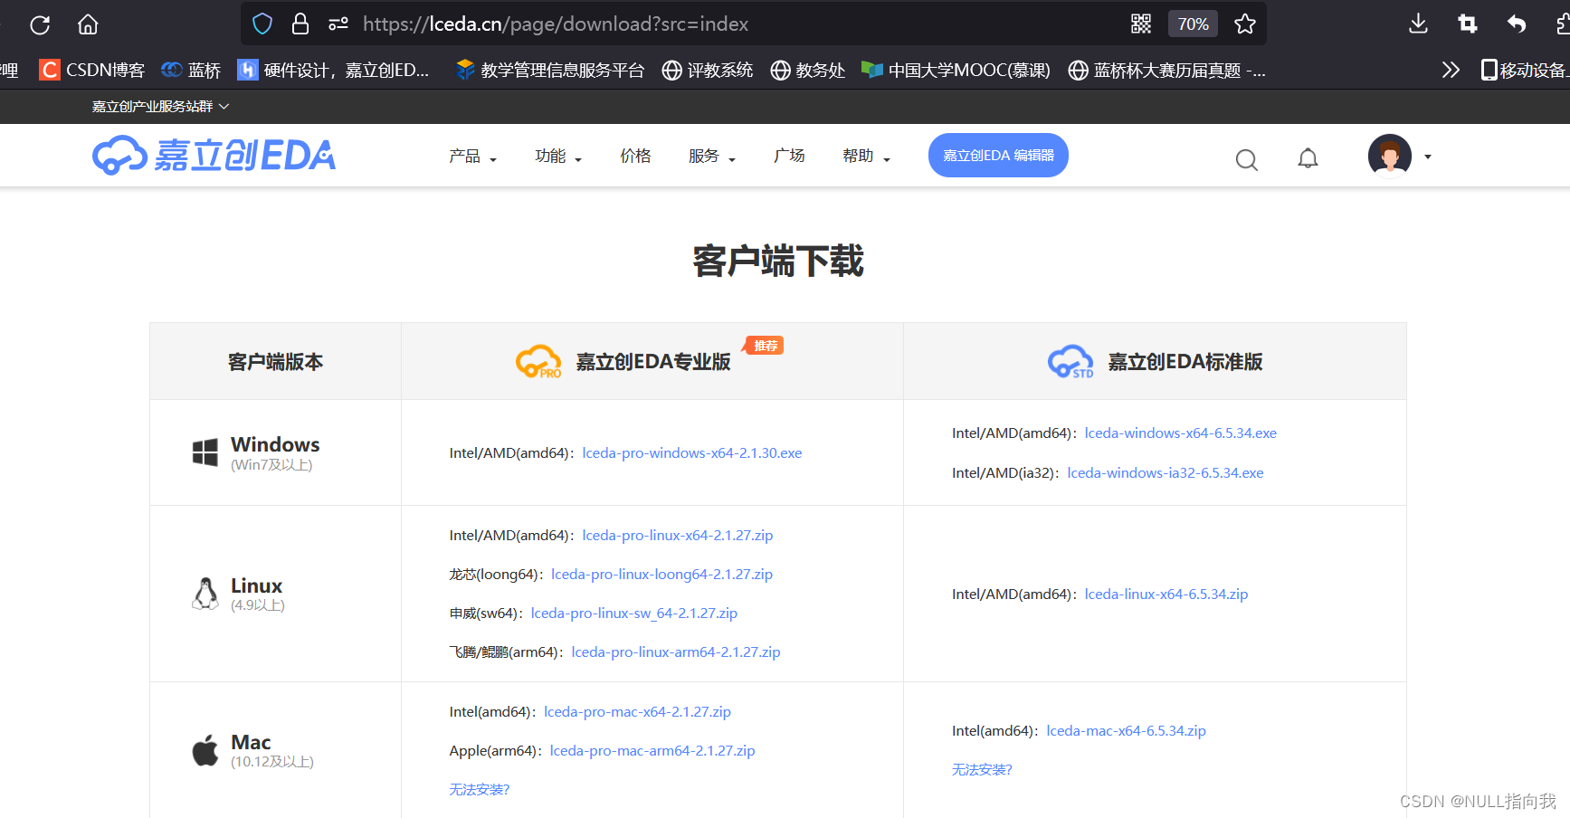Image resolution: width=1570 pixels, height=818 pixels.
Task: Reset the 70% zoom level badge
Action: pos(1193,24)
